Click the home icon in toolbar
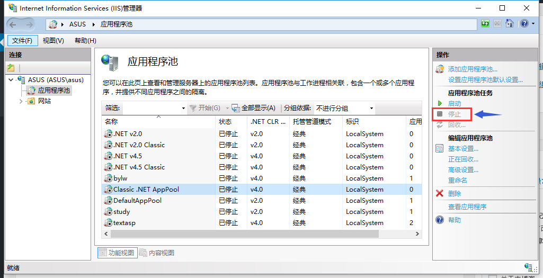The height and width of the screenshot is (278, 543). (x=510, y=23)
